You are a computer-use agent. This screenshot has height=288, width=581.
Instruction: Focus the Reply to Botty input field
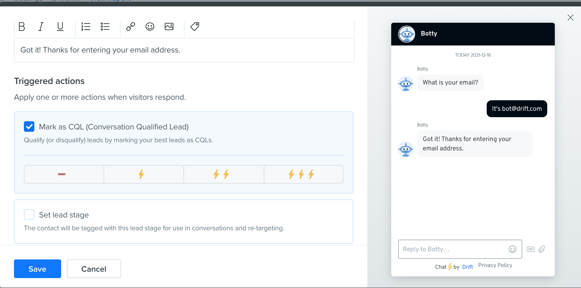[460, 249]
